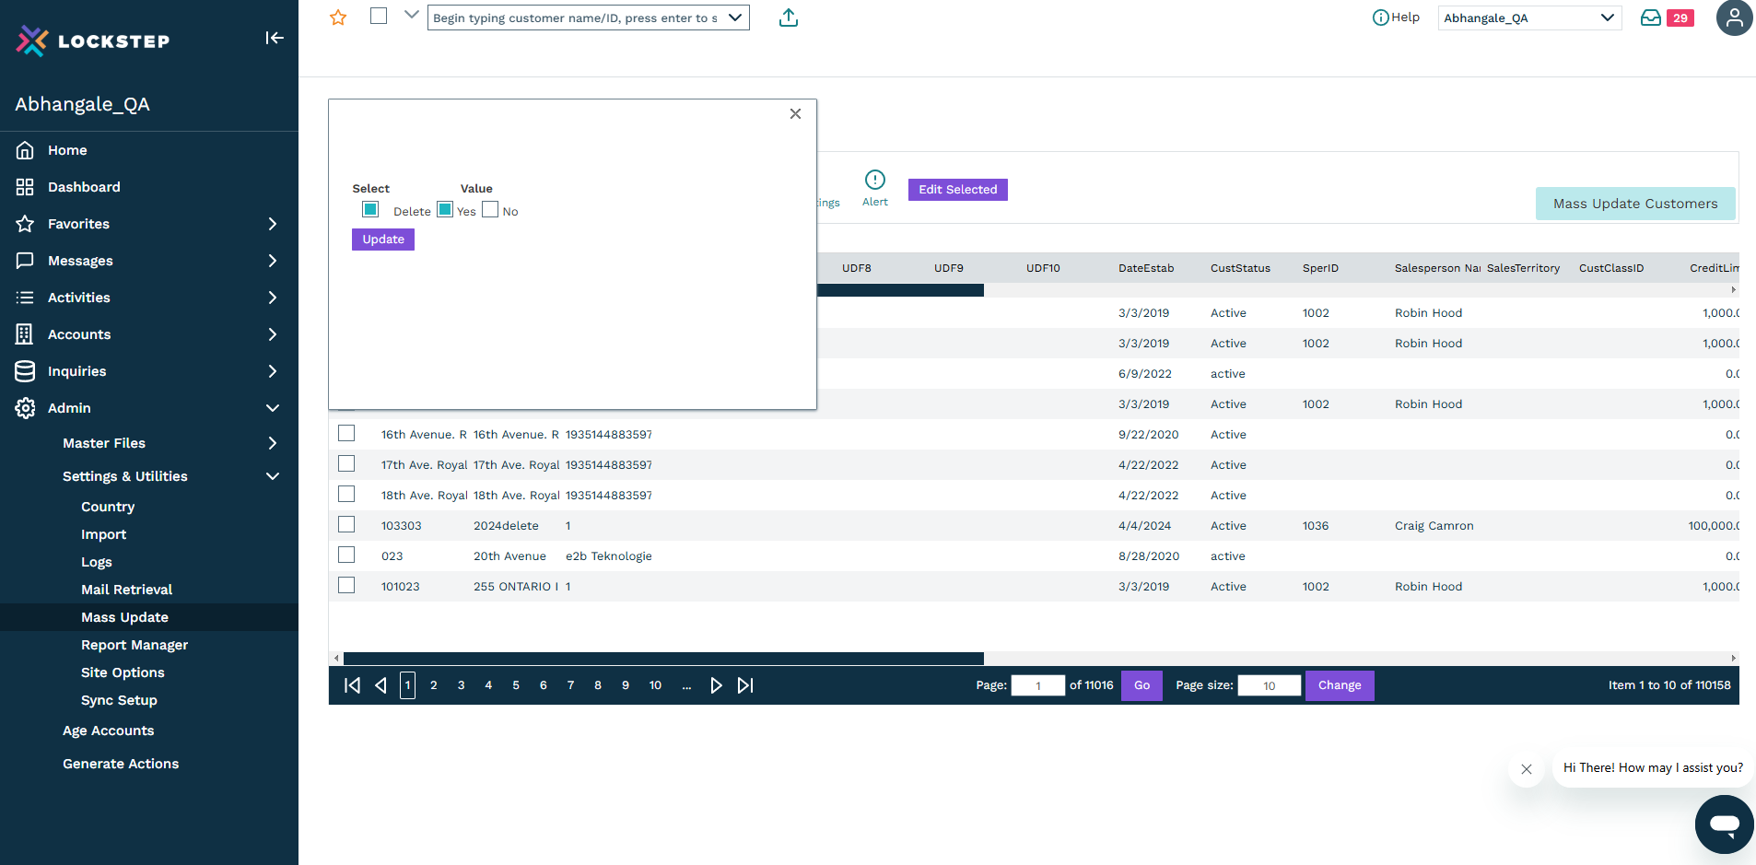Open the inbox messages icon

pos(1651,18)
